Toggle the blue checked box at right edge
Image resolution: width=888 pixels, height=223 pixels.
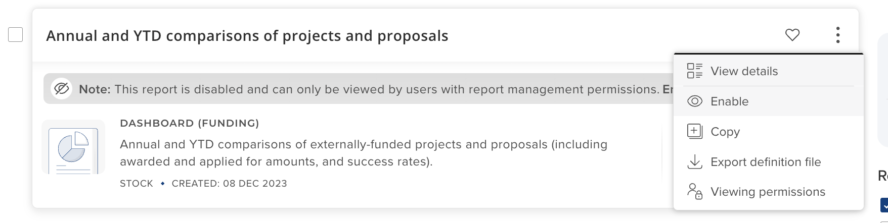click(884, 205)
